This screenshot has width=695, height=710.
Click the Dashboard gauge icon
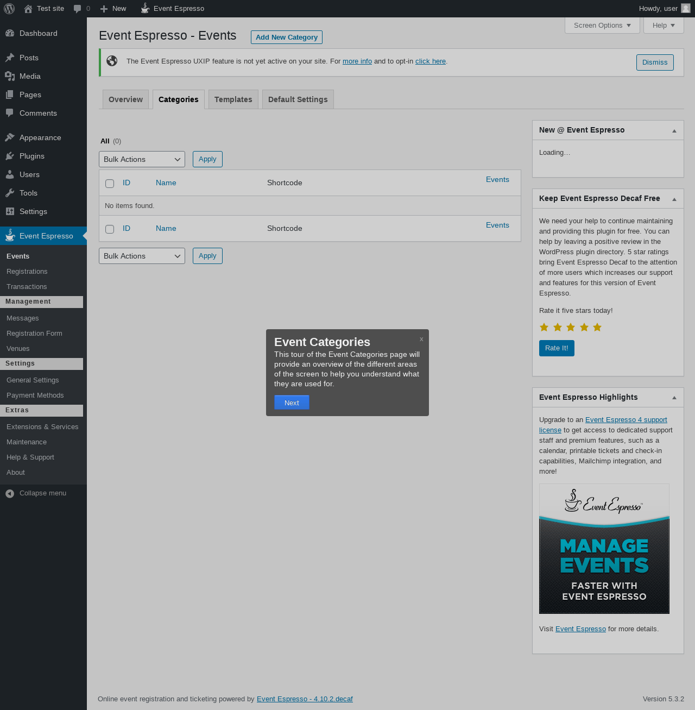10,33
